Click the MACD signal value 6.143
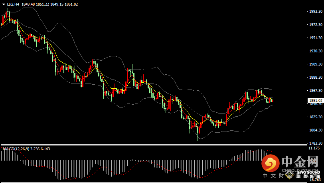Image resolution: width=324 pixels, height=183 pixels. [x=45, y=149]
